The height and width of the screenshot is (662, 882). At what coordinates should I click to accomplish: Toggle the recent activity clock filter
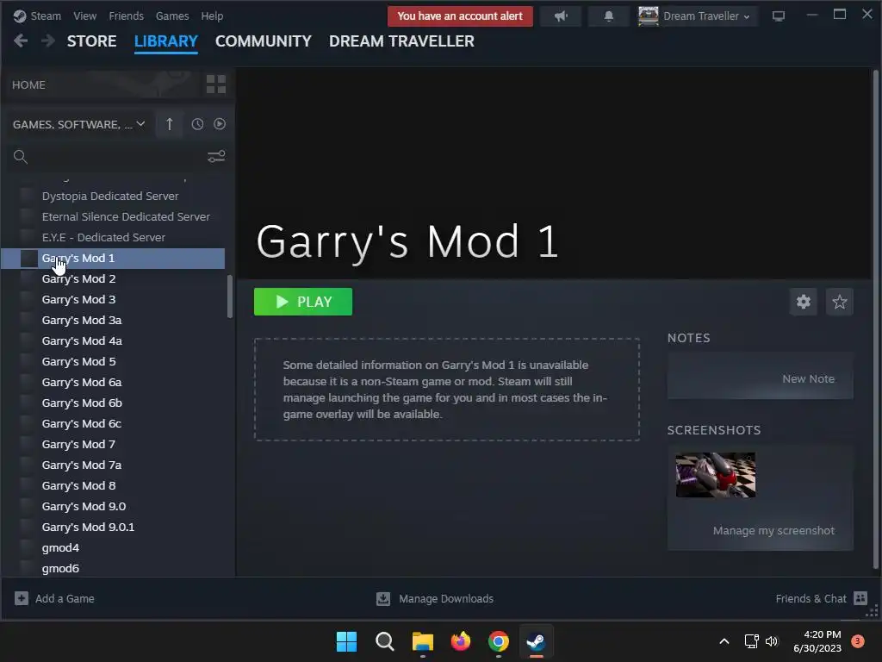click(197, 124)
